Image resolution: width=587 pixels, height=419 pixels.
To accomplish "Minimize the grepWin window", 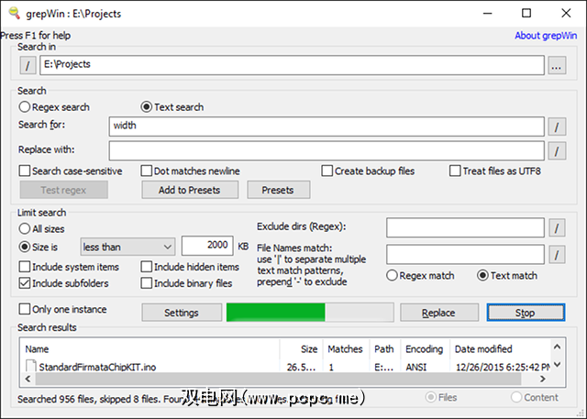I will click(x=487, y=14).
